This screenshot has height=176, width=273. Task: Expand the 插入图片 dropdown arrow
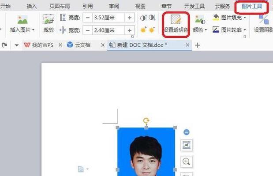[33, 30]
